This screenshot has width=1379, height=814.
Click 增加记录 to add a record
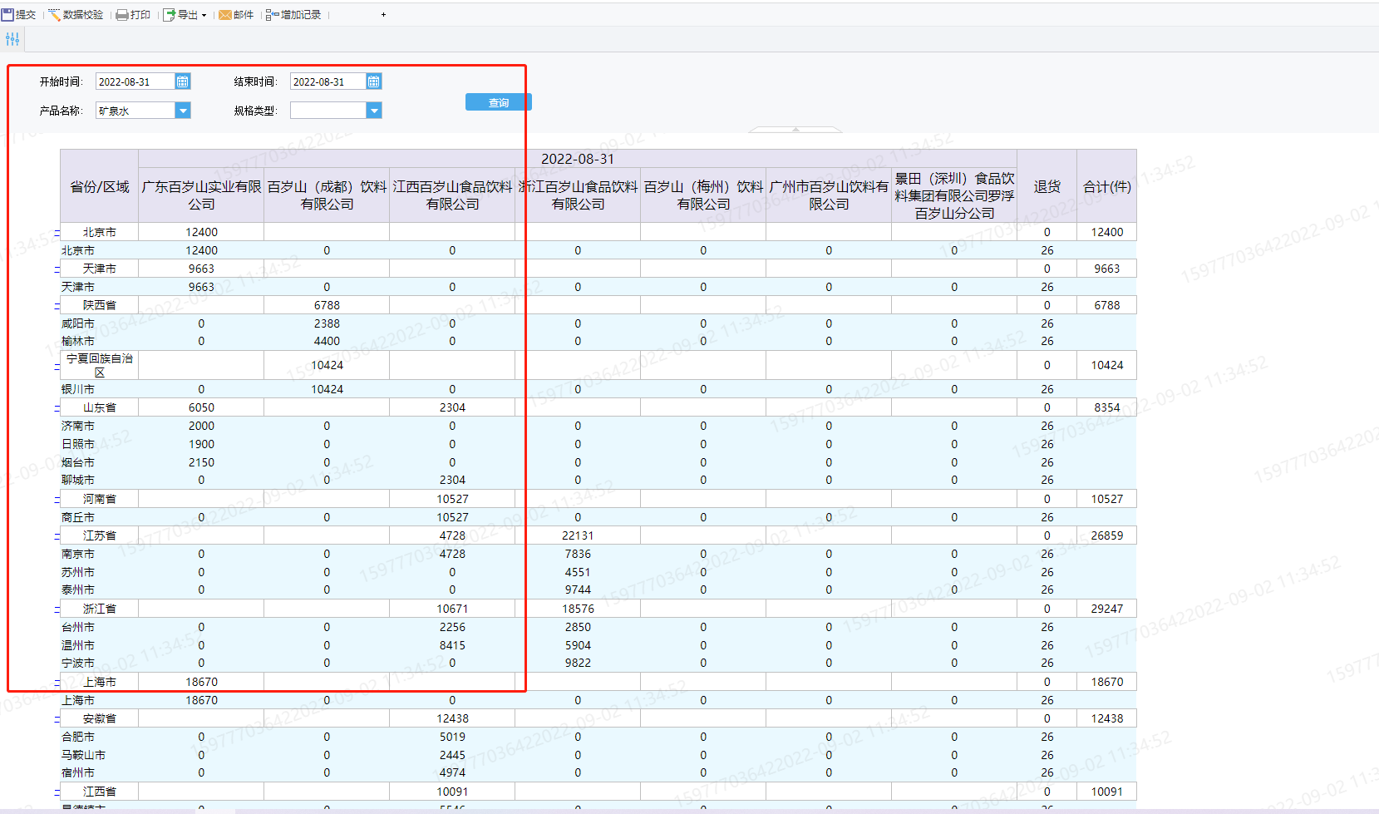tap(293, 14)
